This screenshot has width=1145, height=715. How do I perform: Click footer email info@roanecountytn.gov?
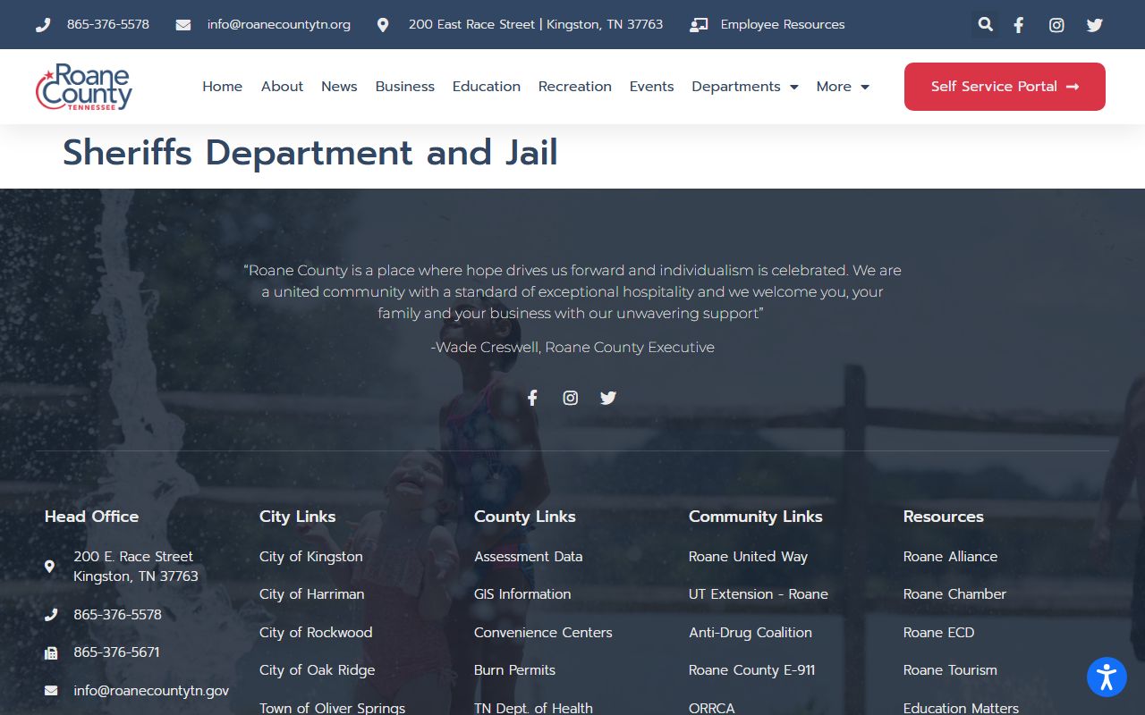[151, 691]
